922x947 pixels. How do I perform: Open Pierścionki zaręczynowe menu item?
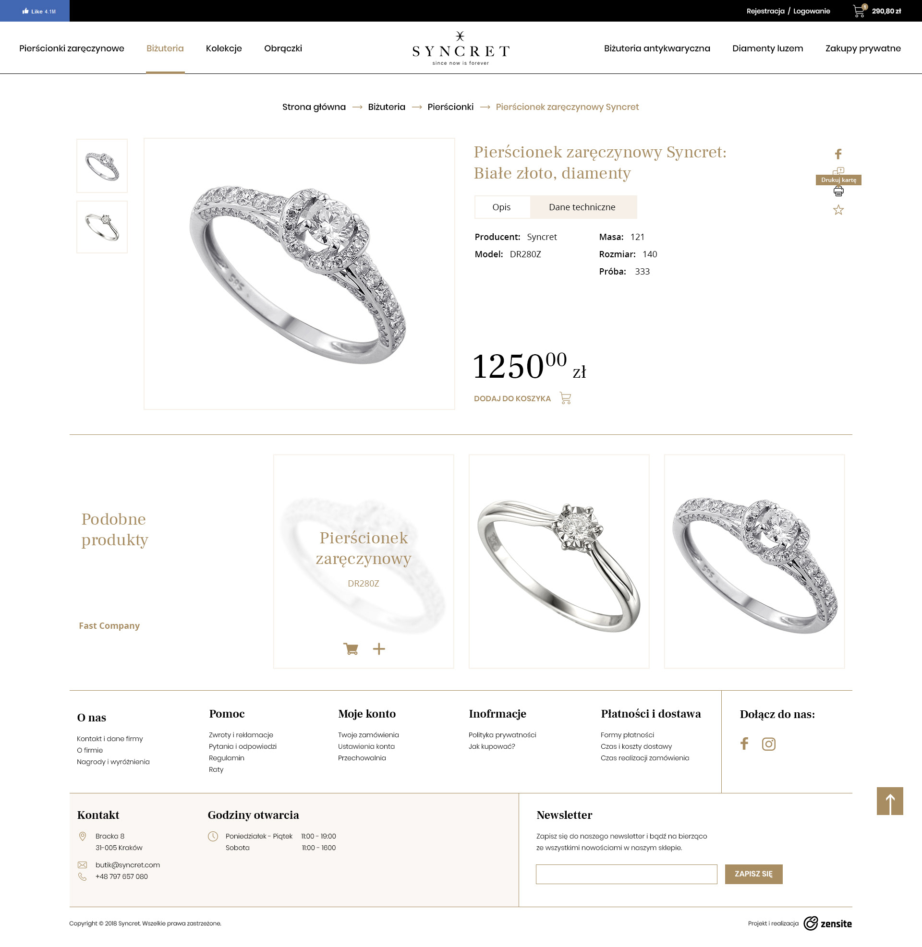point(72,48)
